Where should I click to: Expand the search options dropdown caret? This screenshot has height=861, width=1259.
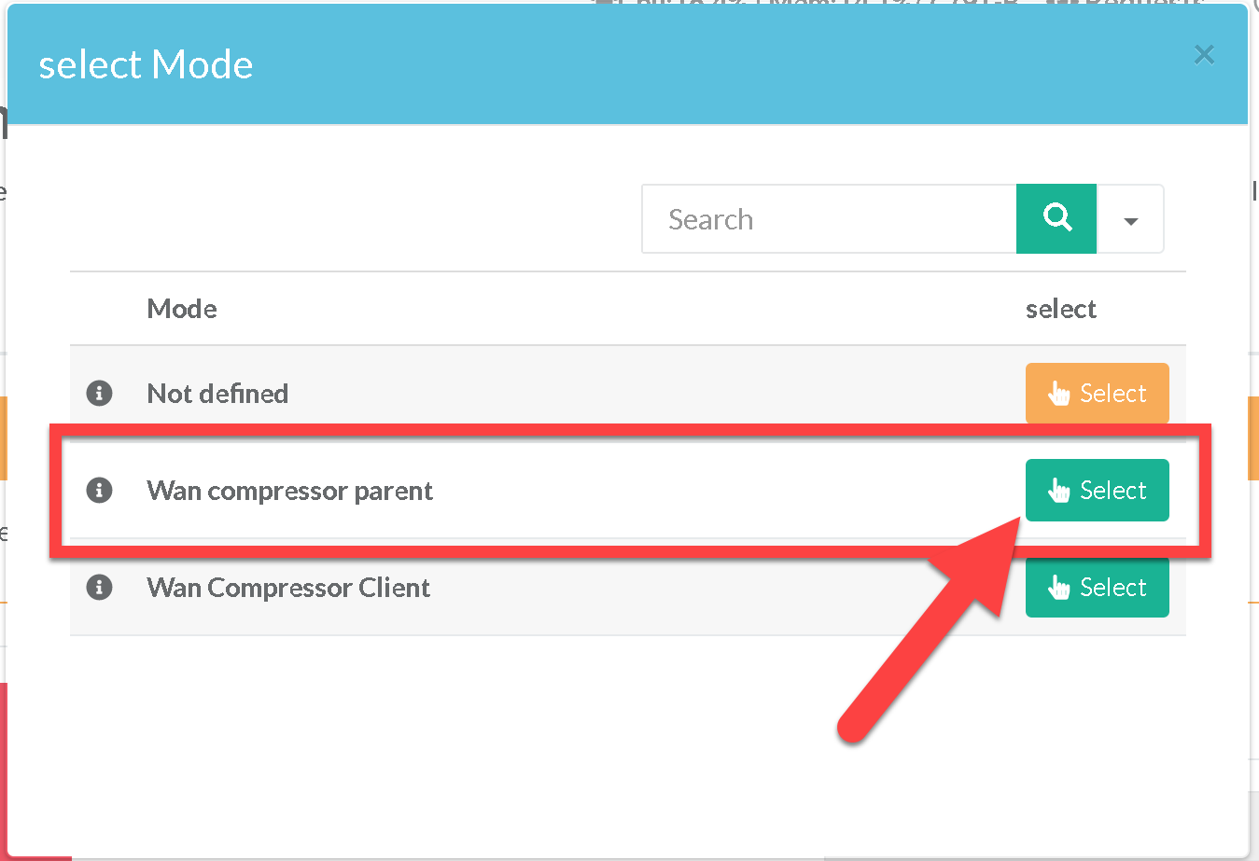tap(1130, 220)
